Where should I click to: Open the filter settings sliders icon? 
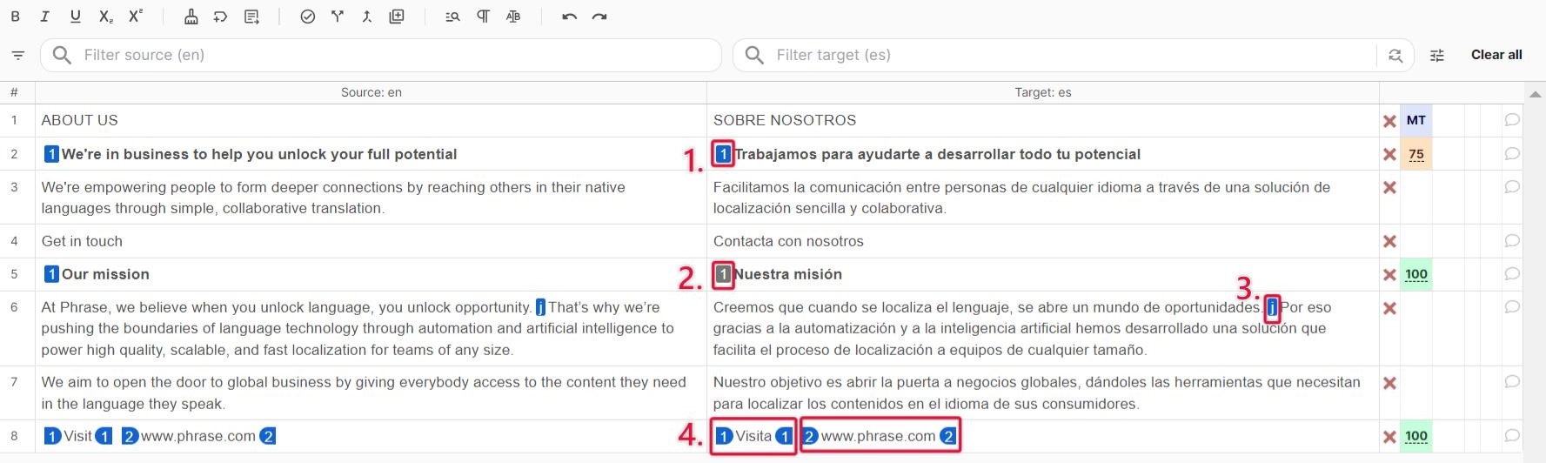(1437, 55)
